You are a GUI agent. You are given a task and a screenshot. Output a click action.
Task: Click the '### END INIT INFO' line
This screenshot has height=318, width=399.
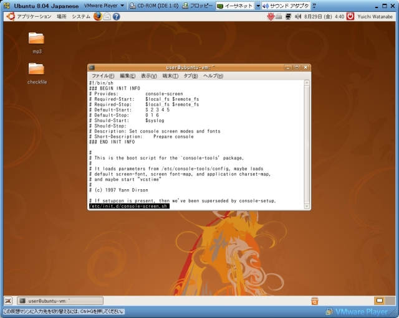click(112, 142)
